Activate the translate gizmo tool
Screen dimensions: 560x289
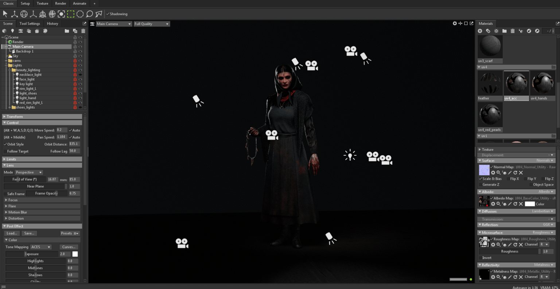point(15,14)
